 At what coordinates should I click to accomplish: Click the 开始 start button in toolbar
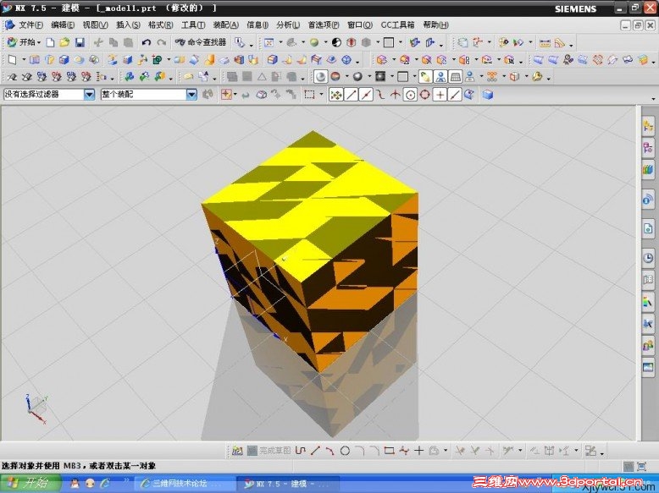(x=22, y=42)
